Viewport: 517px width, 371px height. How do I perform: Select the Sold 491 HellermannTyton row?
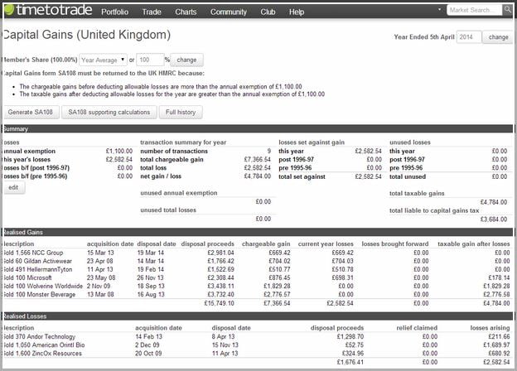click(257, 269)
